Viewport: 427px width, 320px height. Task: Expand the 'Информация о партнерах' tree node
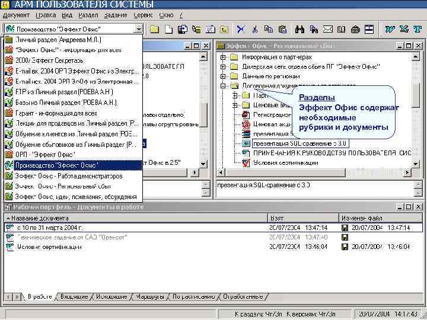pos(223,57)
